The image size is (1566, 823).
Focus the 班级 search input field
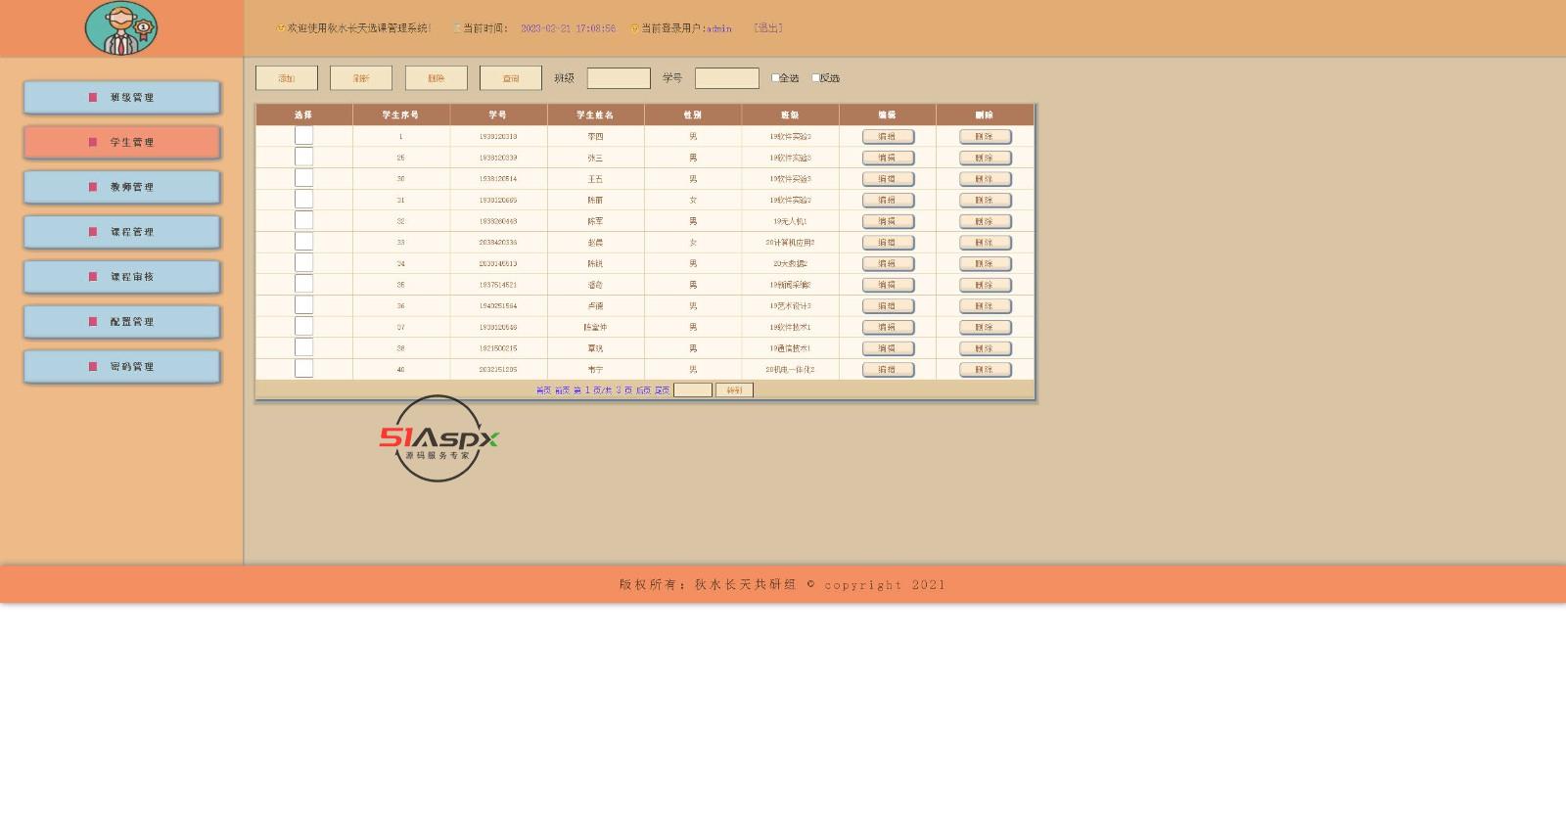coord(619,78)
